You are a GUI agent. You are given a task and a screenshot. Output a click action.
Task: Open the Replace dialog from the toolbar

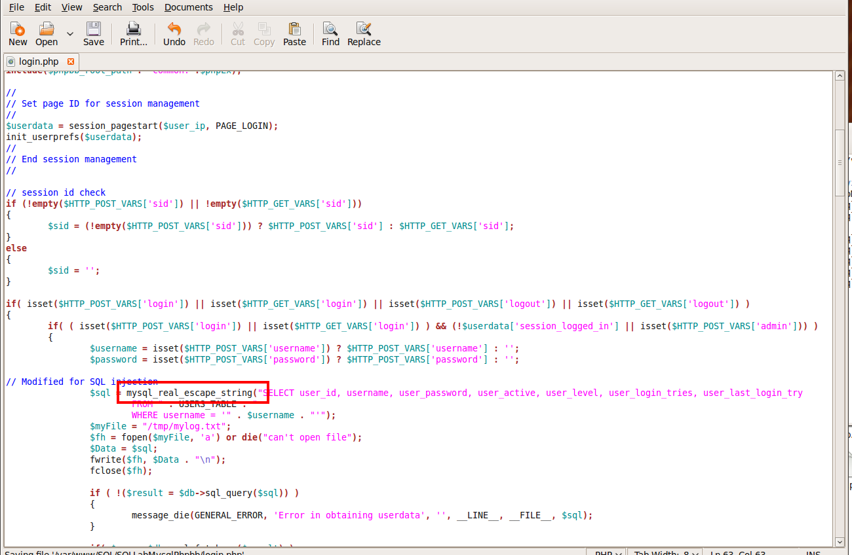click(x=364, y=33)
